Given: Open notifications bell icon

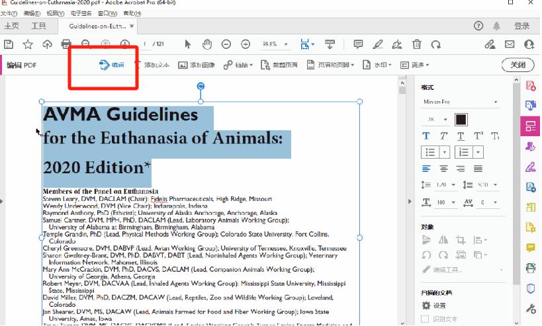Looking at the screenshot, I should (x=497, y=26).
